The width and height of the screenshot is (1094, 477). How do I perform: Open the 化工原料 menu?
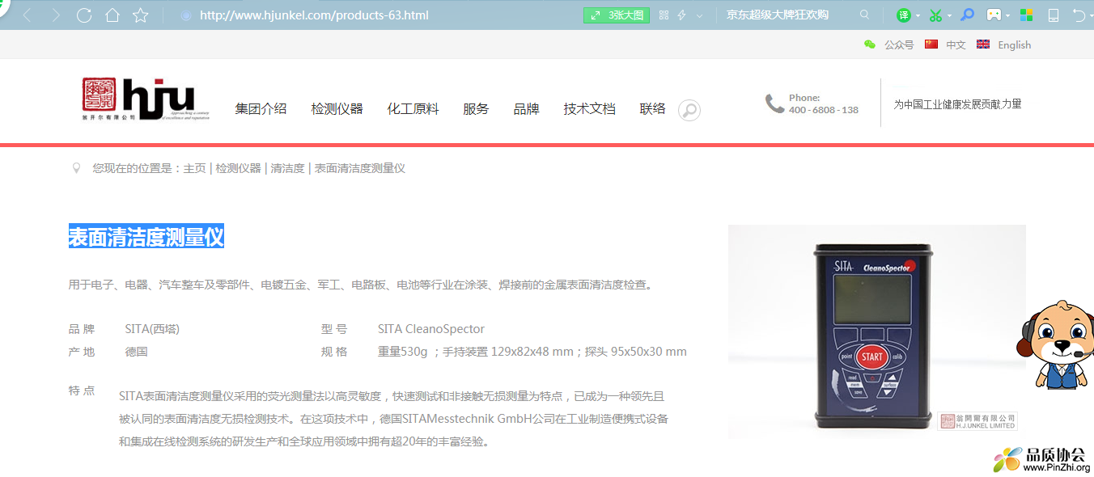coord(413,108)
